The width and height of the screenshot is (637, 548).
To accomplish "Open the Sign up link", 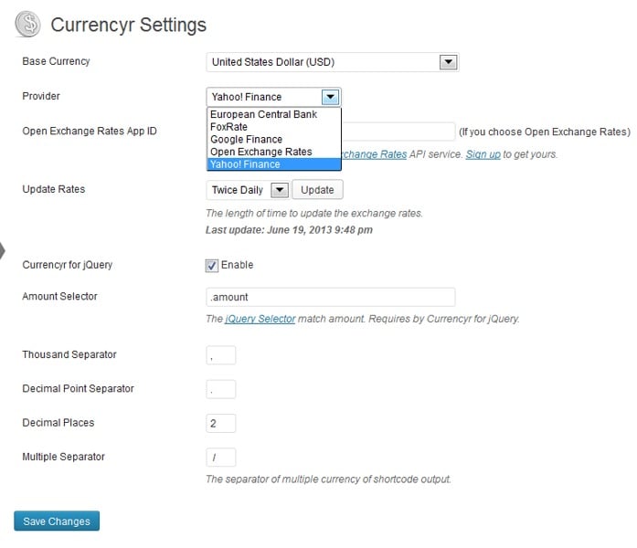I will (x=483, y=154).
